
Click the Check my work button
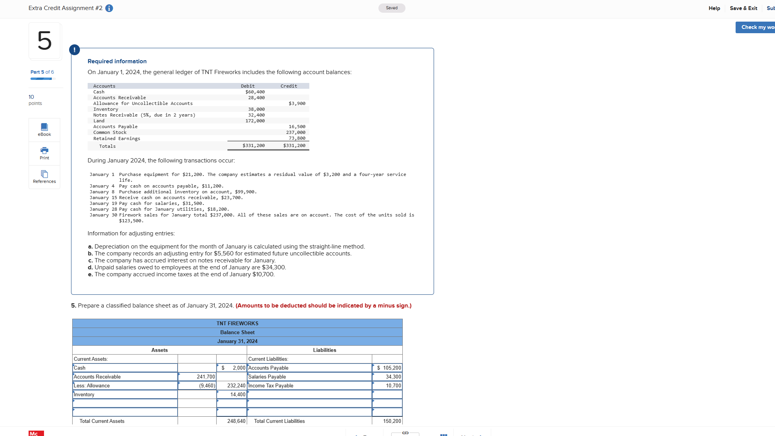pos(756,27)
